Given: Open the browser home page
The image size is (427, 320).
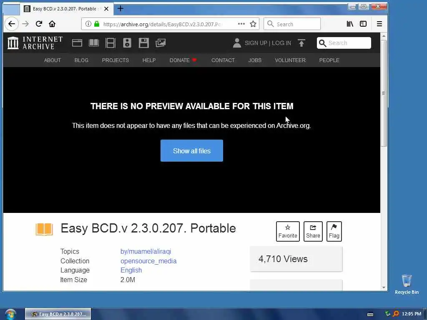Looking at the screenshot, I should (x=52, y=24).
